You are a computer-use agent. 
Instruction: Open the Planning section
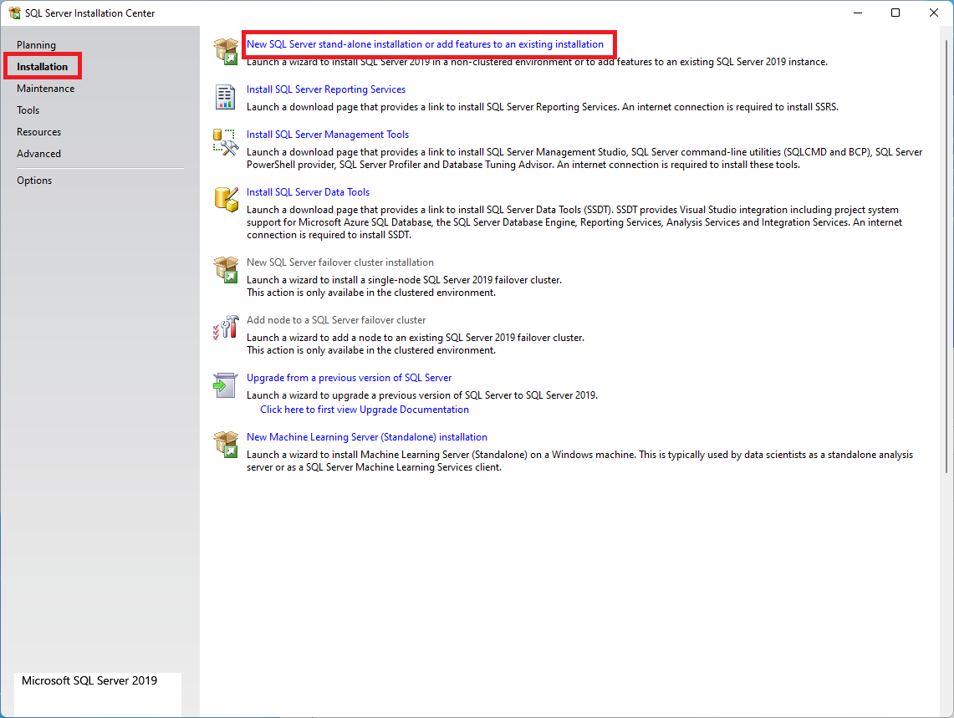click(x=36, y=45)
